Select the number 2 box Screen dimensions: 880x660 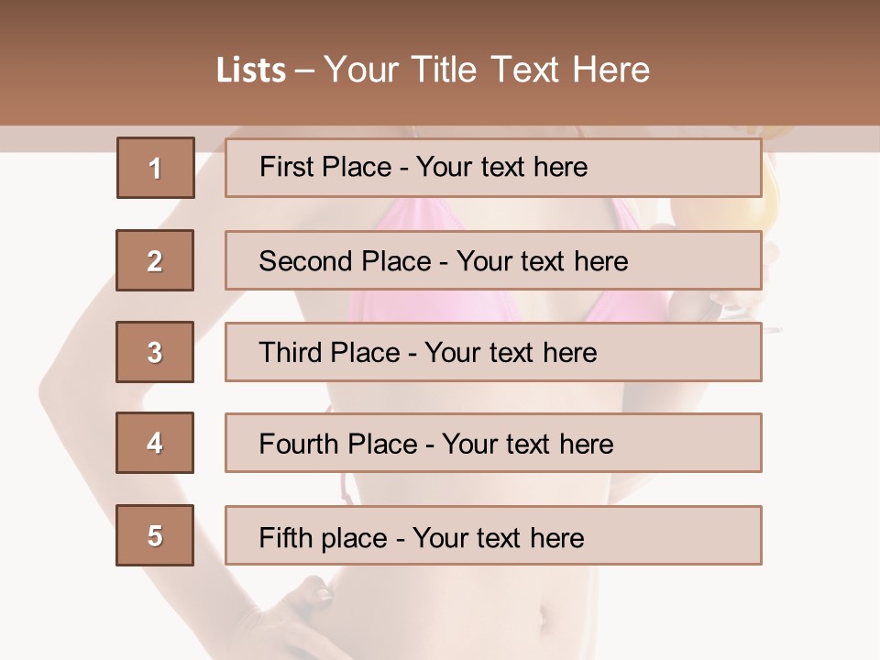155,260
